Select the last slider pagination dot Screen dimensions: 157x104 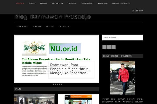tap(61, 84)
